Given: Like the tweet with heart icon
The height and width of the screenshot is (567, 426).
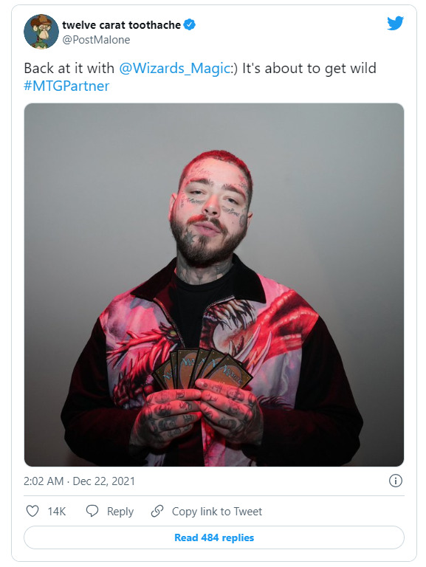Looking at the screenshot, I should point(32,511).
